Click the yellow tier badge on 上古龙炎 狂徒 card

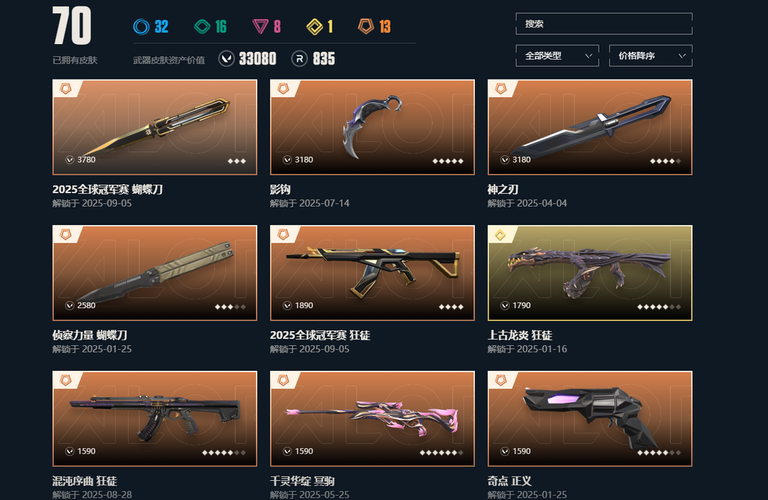(500, 235)
